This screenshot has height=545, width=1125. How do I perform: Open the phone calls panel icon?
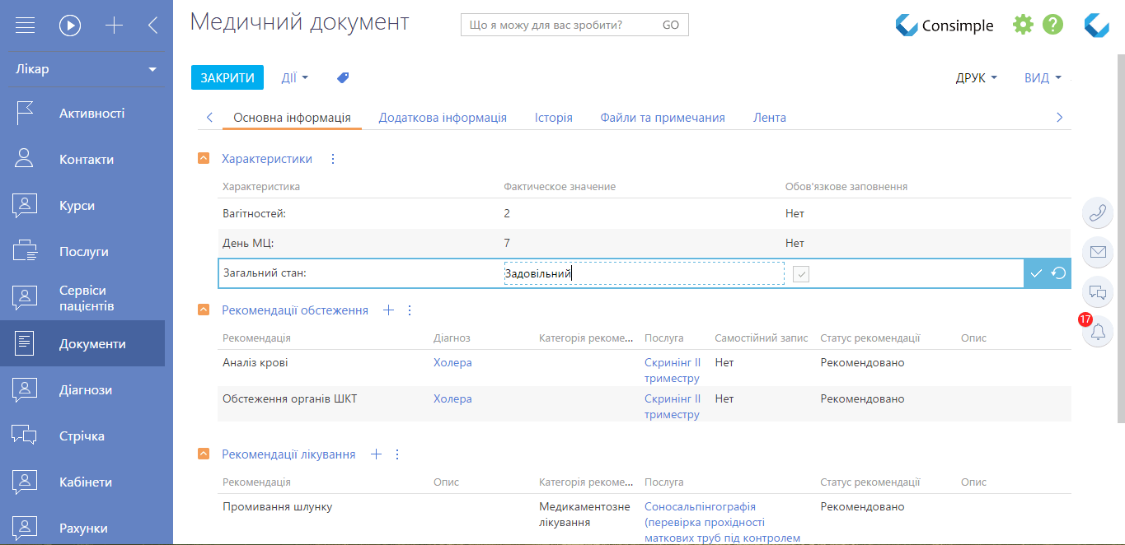[1097, 212]
